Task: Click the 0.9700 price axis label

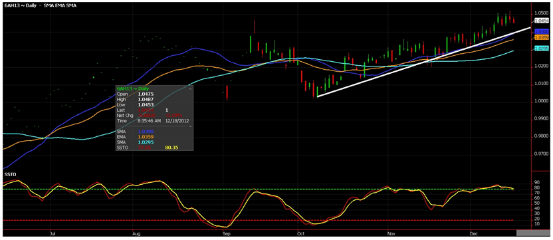Action: coord(541,154)
